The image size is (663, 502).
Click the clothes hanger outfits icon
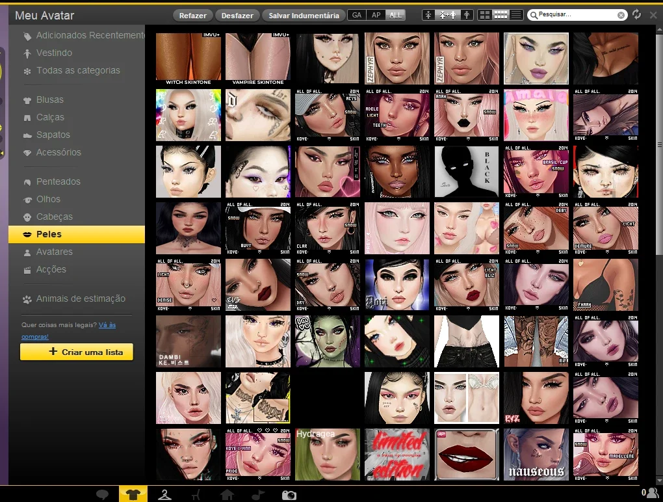pos(164,494)
